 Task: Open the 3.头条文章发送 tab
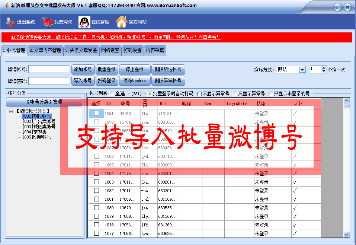81,51
